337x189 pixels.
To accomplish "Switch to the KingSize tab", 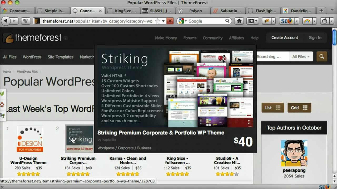I will click(123, 11).
